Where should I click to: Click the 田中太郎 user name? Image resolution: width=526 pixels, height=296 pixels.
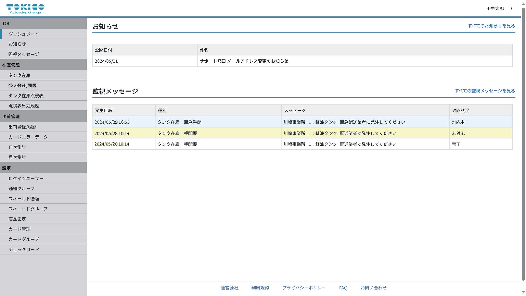[x=495, y=8]
